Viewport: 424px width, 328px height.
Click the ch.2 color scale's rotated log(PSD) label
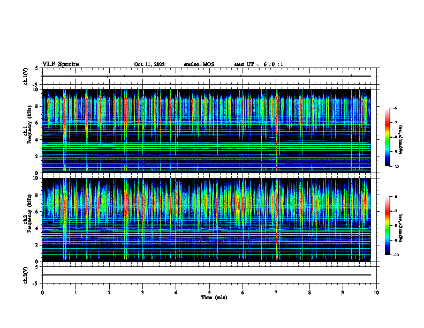401,228
